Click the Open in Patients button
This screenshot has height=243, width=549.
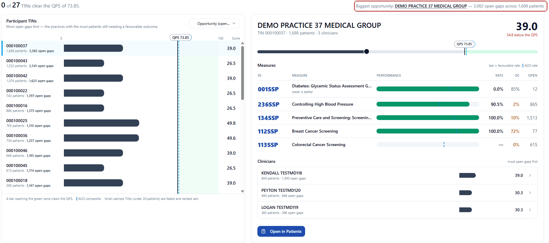tap(281, 231)
